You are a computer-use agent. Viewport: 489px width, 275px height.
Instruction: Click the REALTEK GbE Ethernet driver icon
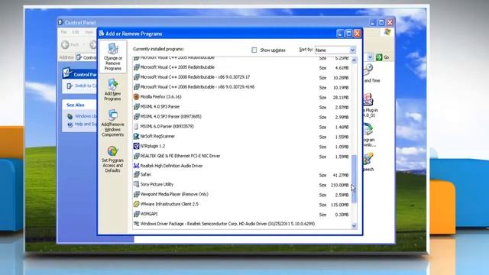click(136, 156)
